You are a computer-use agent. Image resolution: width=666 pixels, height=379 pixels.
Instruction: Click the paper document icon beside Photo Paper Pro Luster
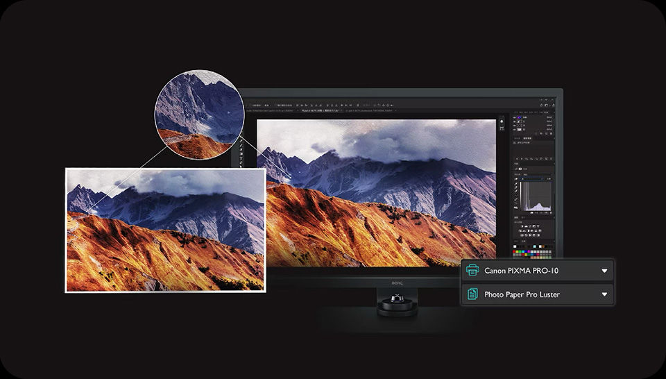click(473, 294)
